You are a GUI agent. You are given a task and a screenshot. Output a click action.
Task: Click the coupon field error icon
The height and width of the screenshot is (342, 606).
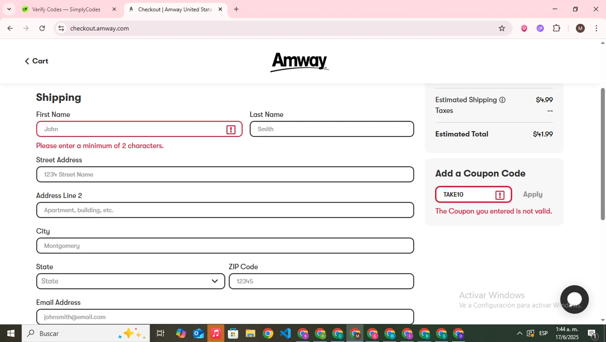click(x=500, y=195)
